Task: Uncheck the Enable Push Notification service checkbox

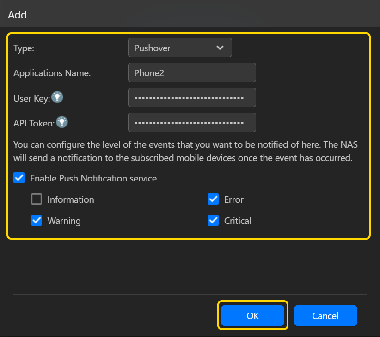Action: point(19,178)
